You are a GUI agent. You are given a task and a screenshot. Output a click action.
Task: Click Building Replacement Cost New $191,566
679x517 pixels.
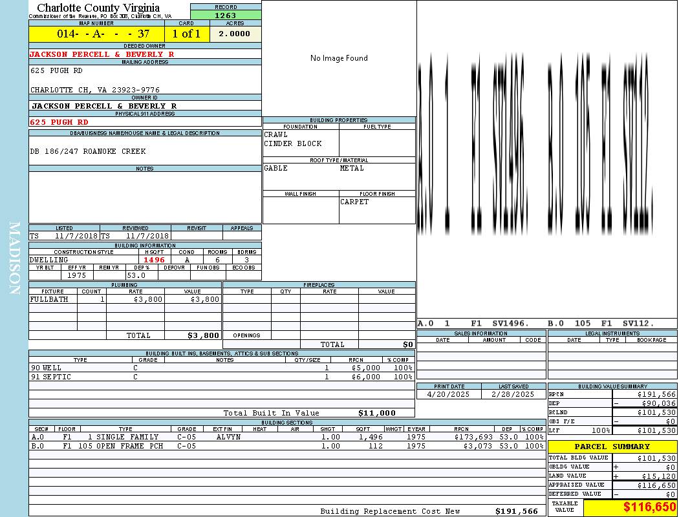pos(517,511)
